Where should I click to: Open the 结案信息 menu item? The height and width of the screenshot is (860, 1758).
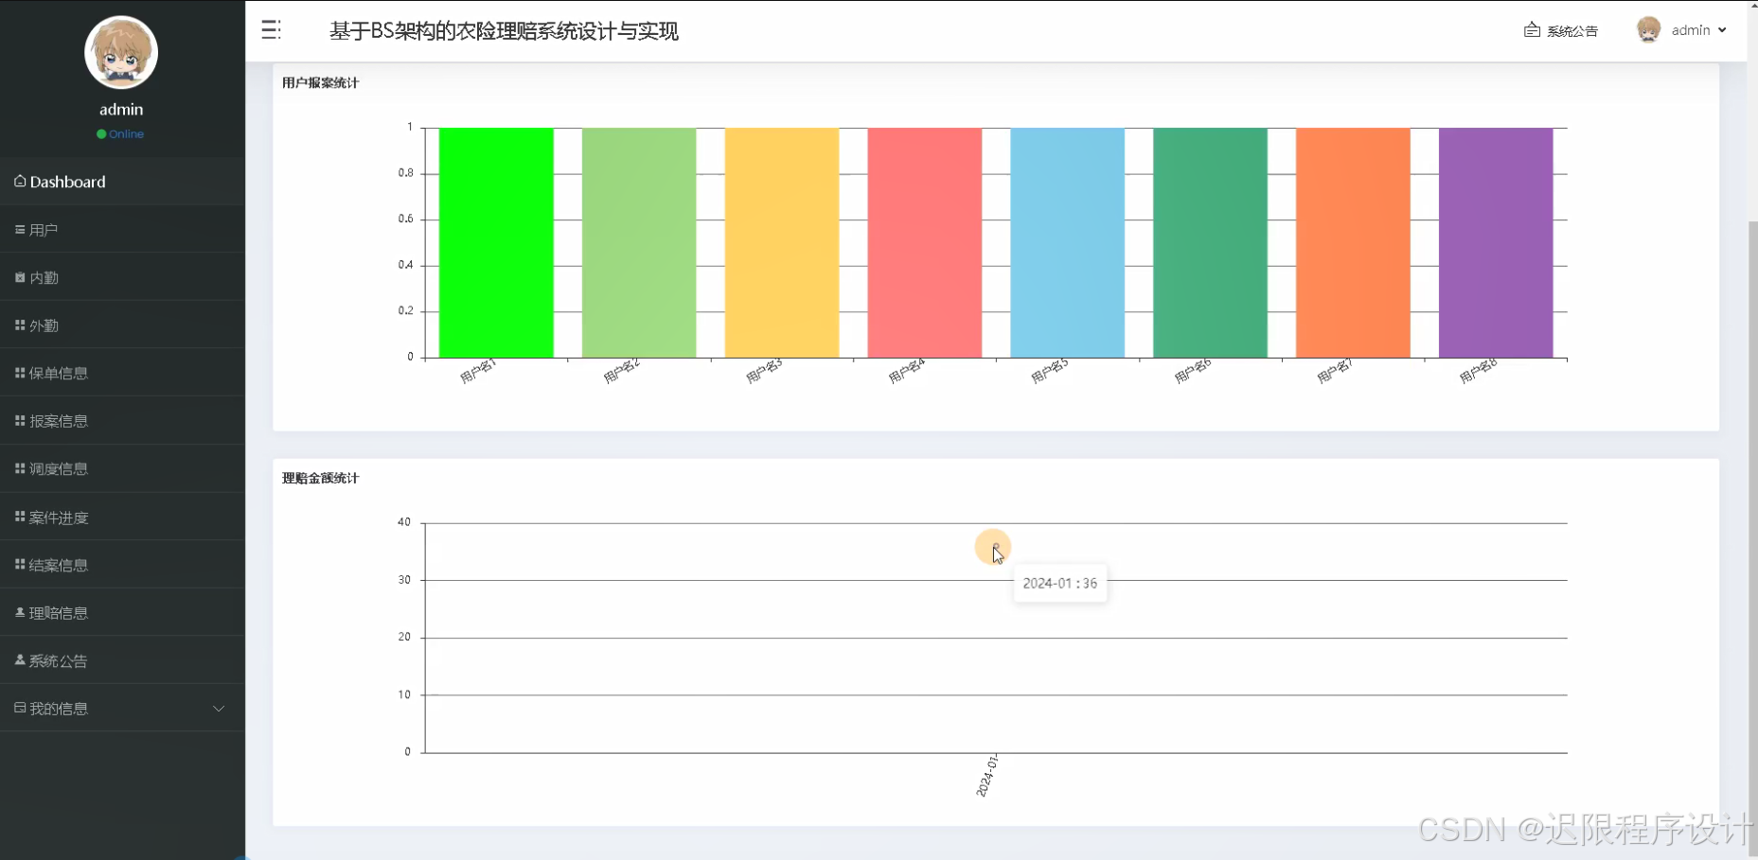122,565
